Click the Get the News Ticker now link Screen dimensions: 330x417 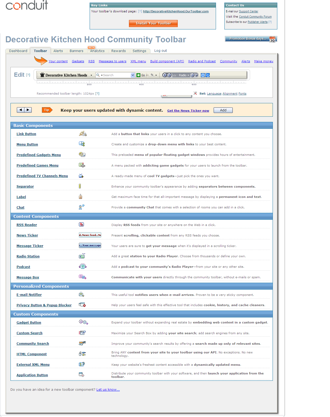tap(188, 111)
